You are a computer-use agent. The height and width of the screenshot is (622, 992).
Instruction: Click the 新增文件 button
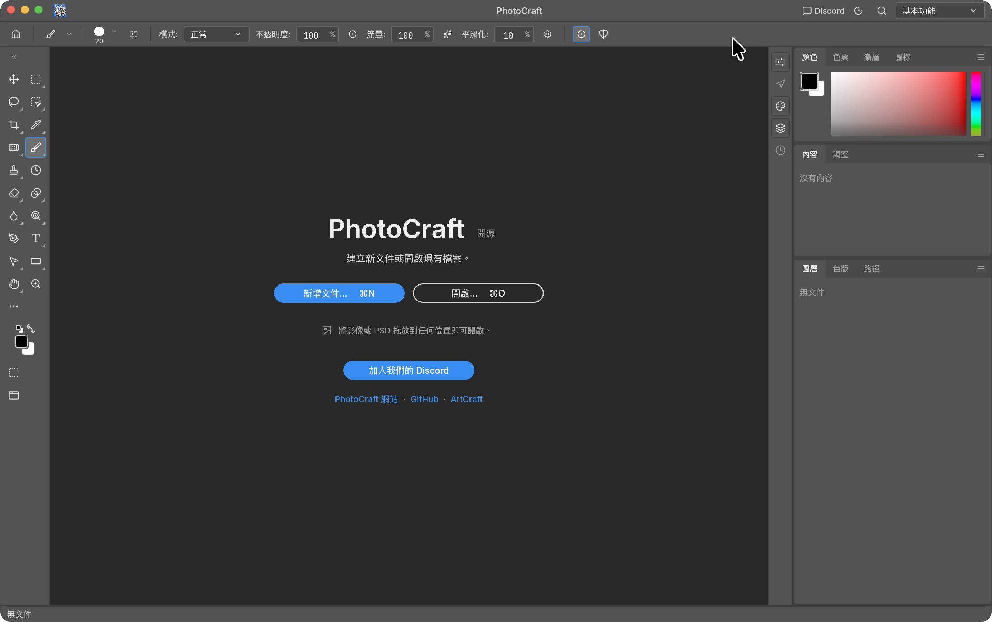click(x=339, y=293)
